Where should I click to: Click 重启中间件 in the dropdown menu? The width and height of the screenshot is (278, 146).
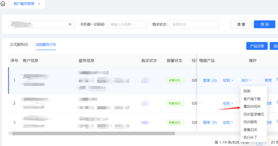coord(252,107)
